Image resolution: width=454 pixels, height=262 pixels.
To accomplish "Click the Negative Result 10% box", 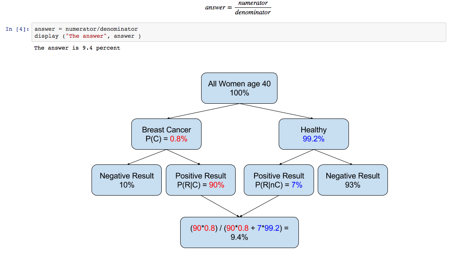I will tap(126, 180).
